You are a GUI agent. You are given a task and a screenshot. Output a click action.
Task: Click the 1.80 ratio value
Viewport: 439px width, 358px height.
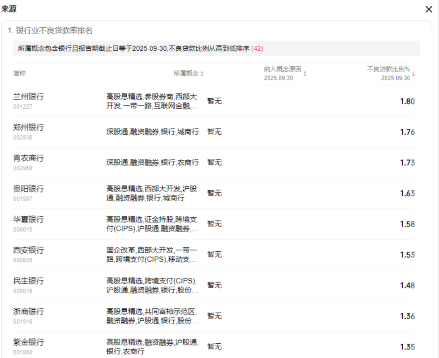[407, 101]
